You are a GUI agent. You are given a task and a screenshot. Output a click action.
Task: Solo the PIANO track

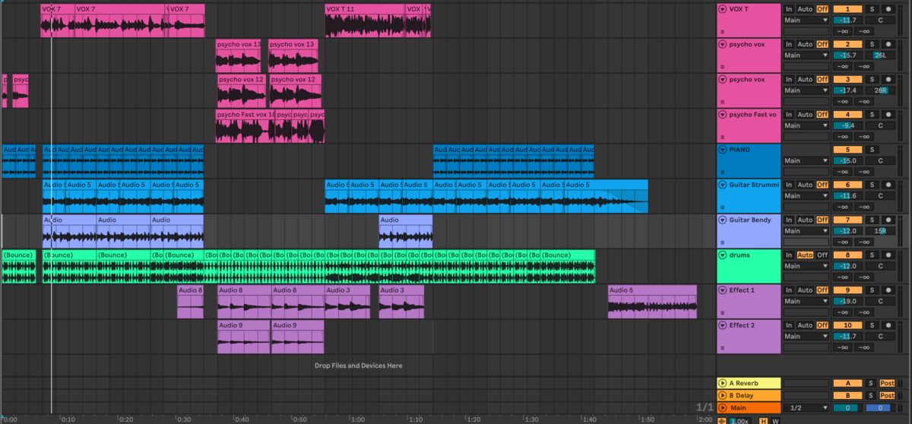pos(872,150)
